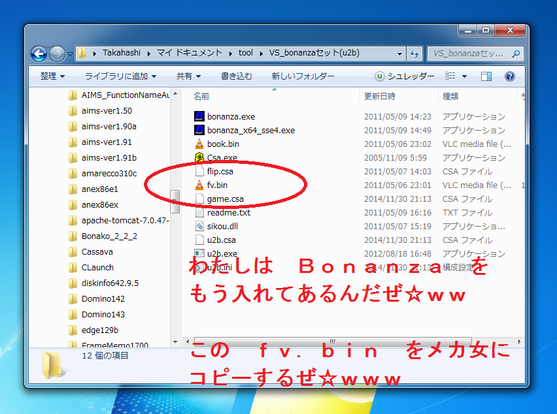The image size is (557, 414).
Task: Open the 整理 menu
Action: coord(52,76)
